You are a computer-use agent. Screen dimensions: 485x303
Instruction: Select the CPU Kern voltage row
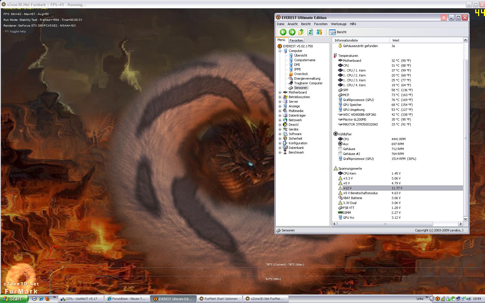point(398,173)
